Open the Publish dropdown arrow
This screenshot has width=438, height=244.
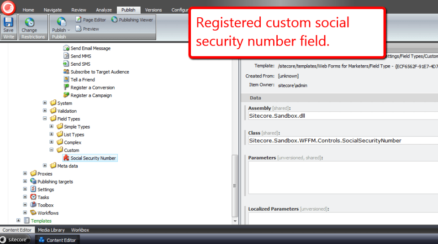69,31
